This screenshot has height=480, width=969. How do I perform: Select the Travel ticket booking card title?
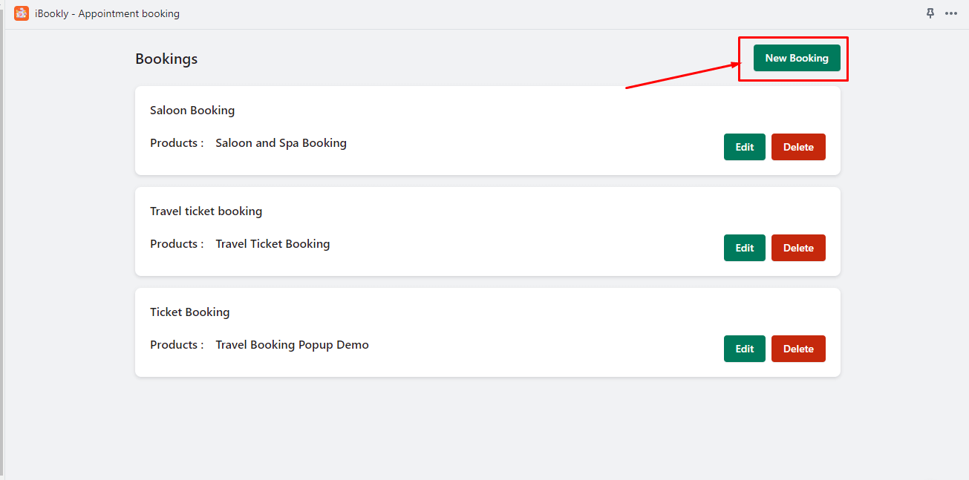(206, 211)
